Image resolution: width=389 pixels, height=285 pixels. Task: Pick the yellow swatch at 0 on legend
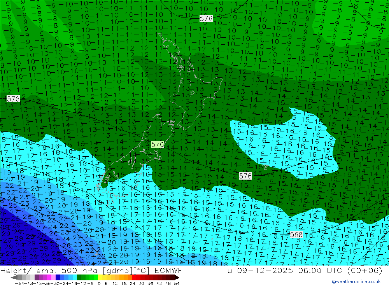pos(100,278)
